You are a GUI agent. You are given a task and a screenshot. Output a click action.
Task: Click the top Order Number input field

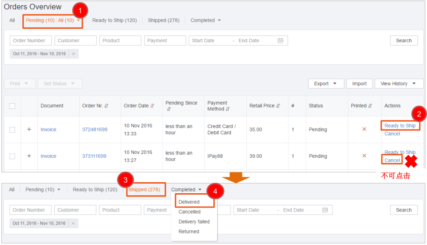[x=31, y=41]
